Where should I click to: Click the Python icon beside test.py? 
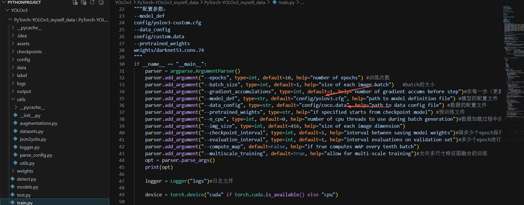click(x=12, y=195)
